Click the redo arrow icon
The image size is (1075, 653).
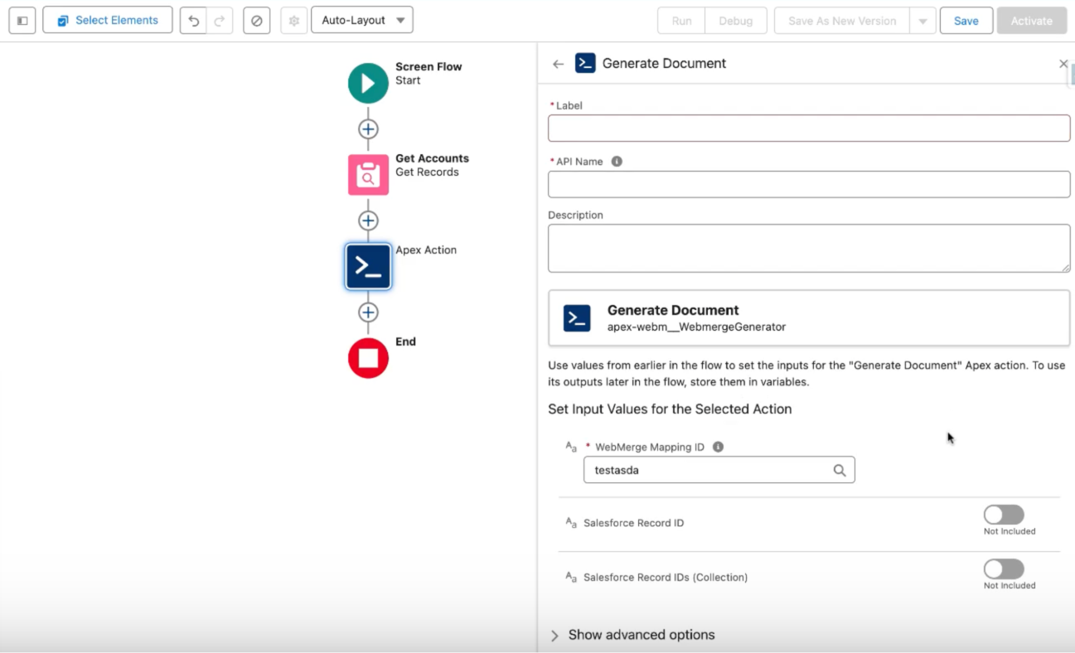click(x=219, y=20)
